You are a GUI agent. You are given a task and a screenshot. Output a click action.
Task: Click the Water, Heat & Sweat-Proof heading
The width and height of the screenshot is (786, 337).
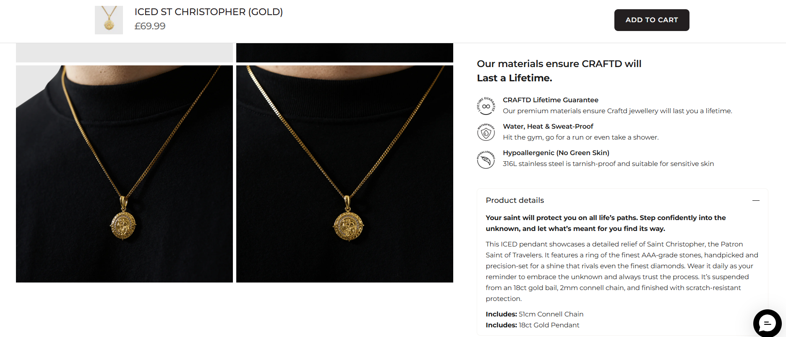pyautogui.click(x=548, y=126)
